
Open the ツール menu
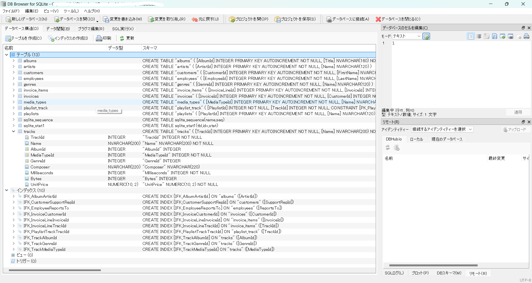71,11
